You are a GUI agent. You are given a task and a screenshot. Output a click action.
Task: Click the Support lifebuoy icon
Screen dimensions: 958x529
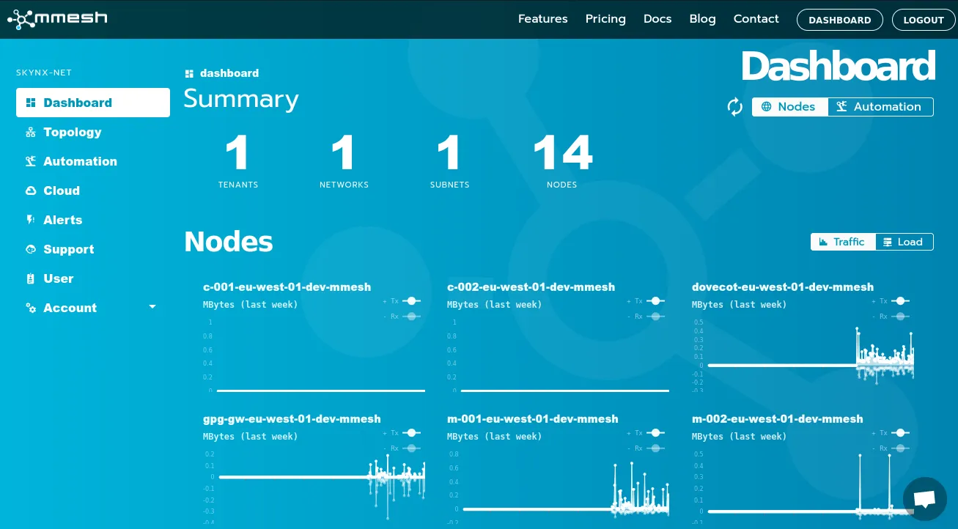coord(31,249)
